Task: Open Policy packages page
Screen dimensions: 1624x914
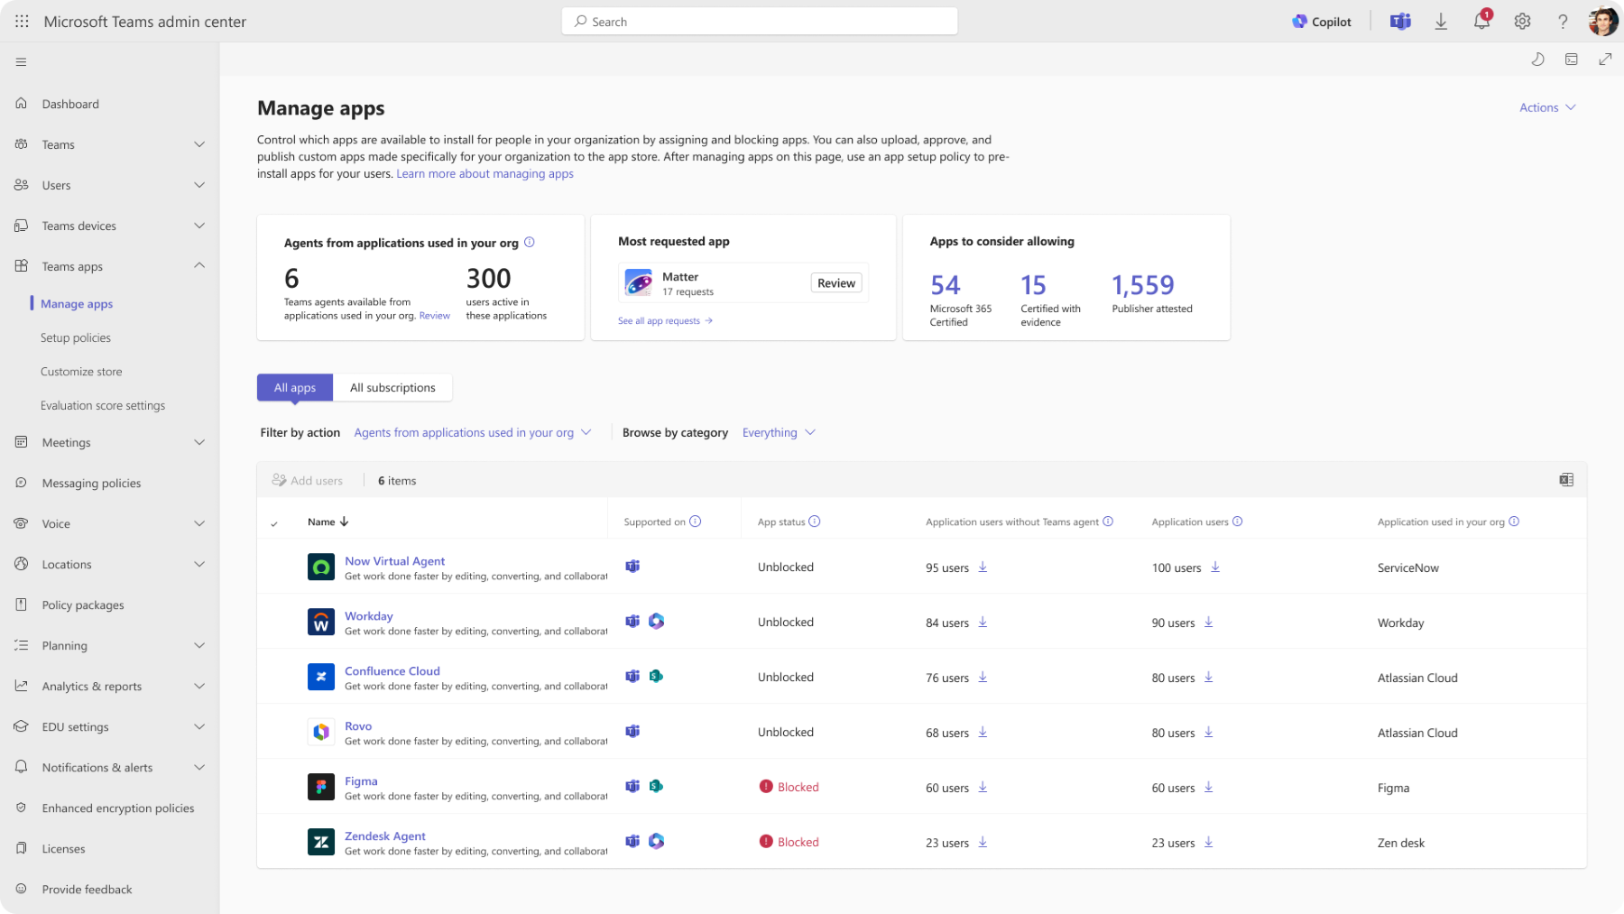Action: [83, 605]
